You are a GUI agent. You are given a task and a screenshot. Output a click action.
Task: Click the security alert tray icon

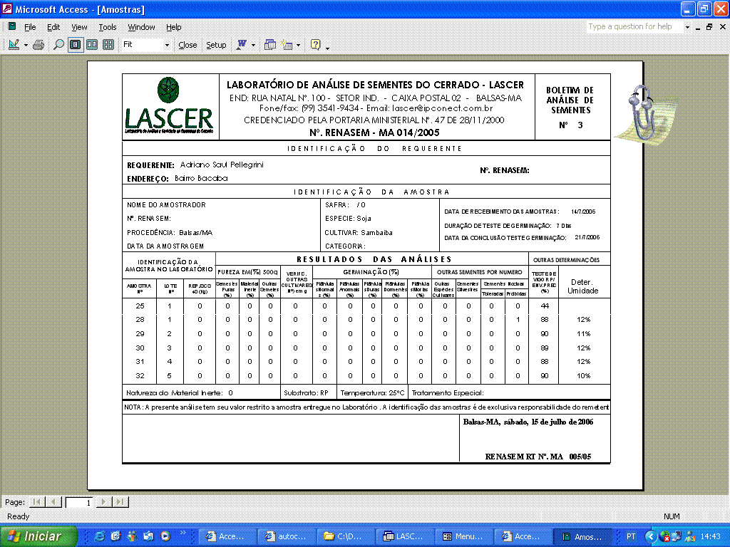(x=665, y=537)
